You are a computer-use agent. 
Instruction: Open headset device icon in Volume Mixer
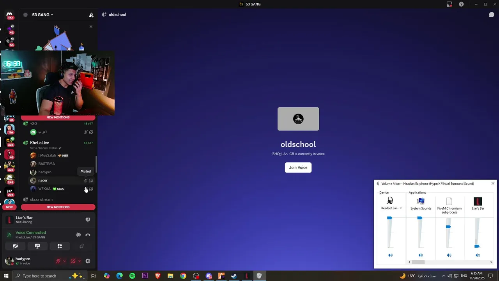pos(390,201)
